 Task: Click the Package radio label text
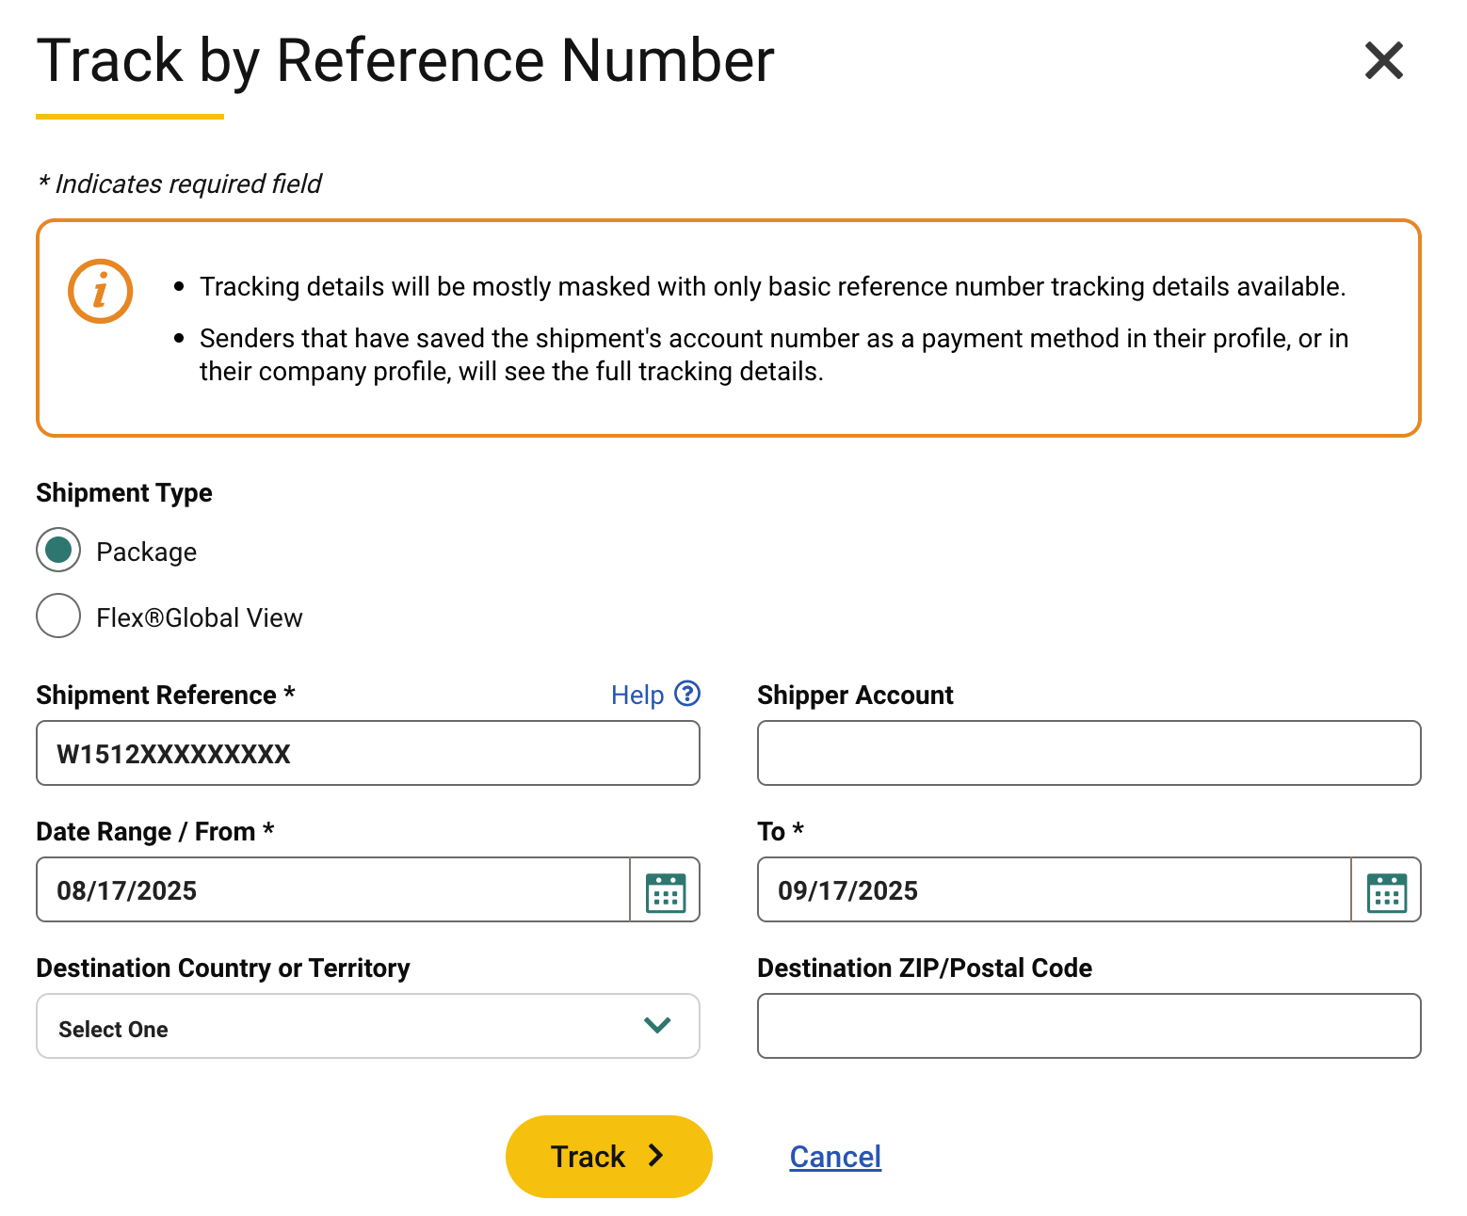pos(147,552)
